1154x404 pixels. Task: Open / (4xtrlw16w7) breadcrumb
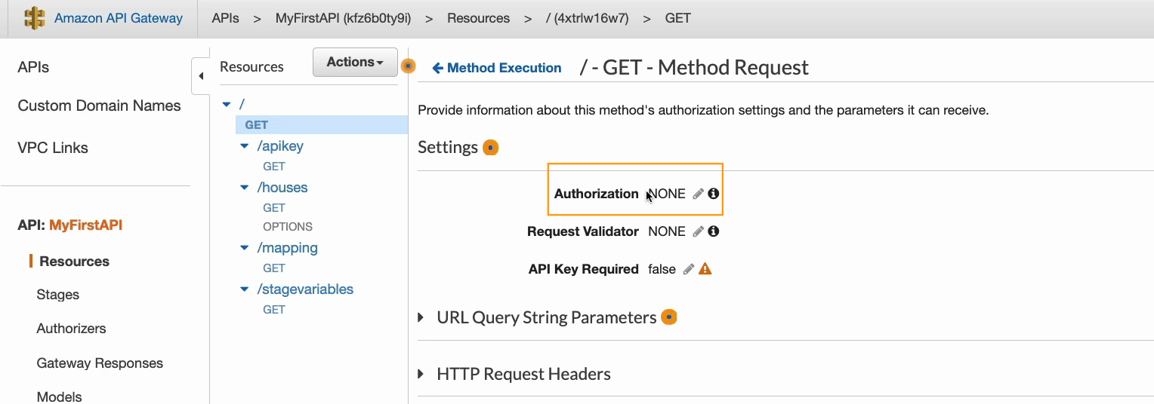(587, 18)
